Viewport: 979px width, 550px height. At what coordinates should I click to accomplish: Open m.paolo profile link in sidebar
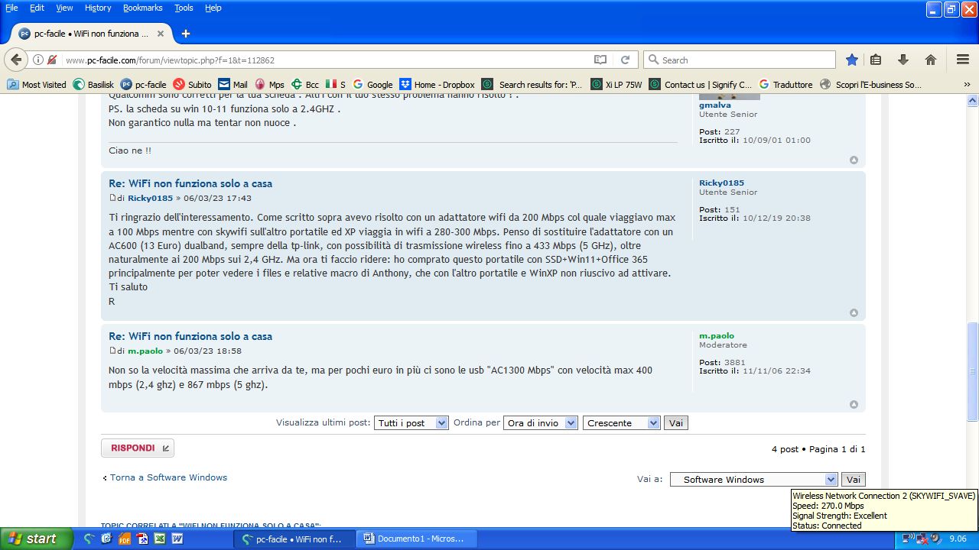pos(717,335)
